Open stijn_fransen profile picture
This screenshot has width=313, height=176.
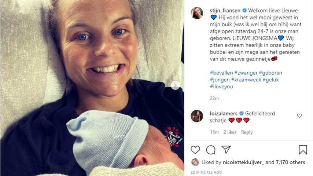pos(197,13)
